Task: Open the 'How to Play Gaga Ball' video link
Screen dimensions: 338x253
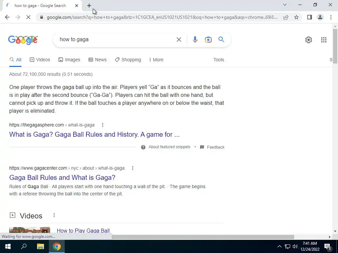Action: pyautogui.click(x=83, y=231)
